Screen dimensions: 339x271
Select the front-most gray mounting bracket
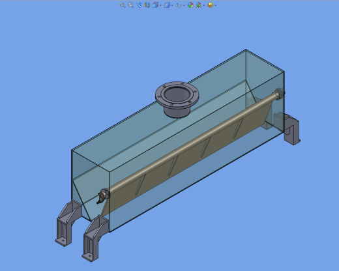(95, 238)
